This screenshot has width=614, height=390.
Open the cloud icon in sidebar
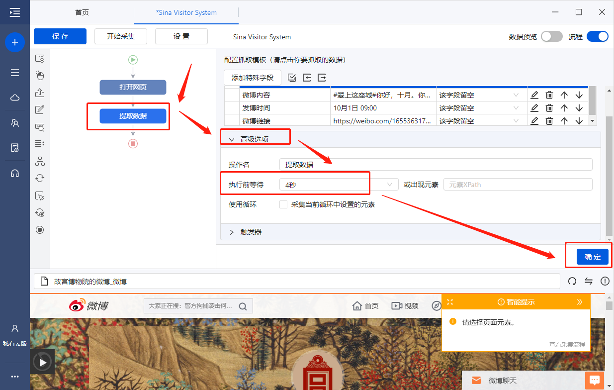pos(15,97)
